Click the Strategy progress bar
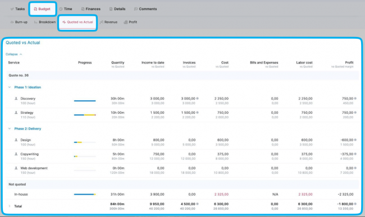Viewport: 365px width, 217px height. point(85,115)
